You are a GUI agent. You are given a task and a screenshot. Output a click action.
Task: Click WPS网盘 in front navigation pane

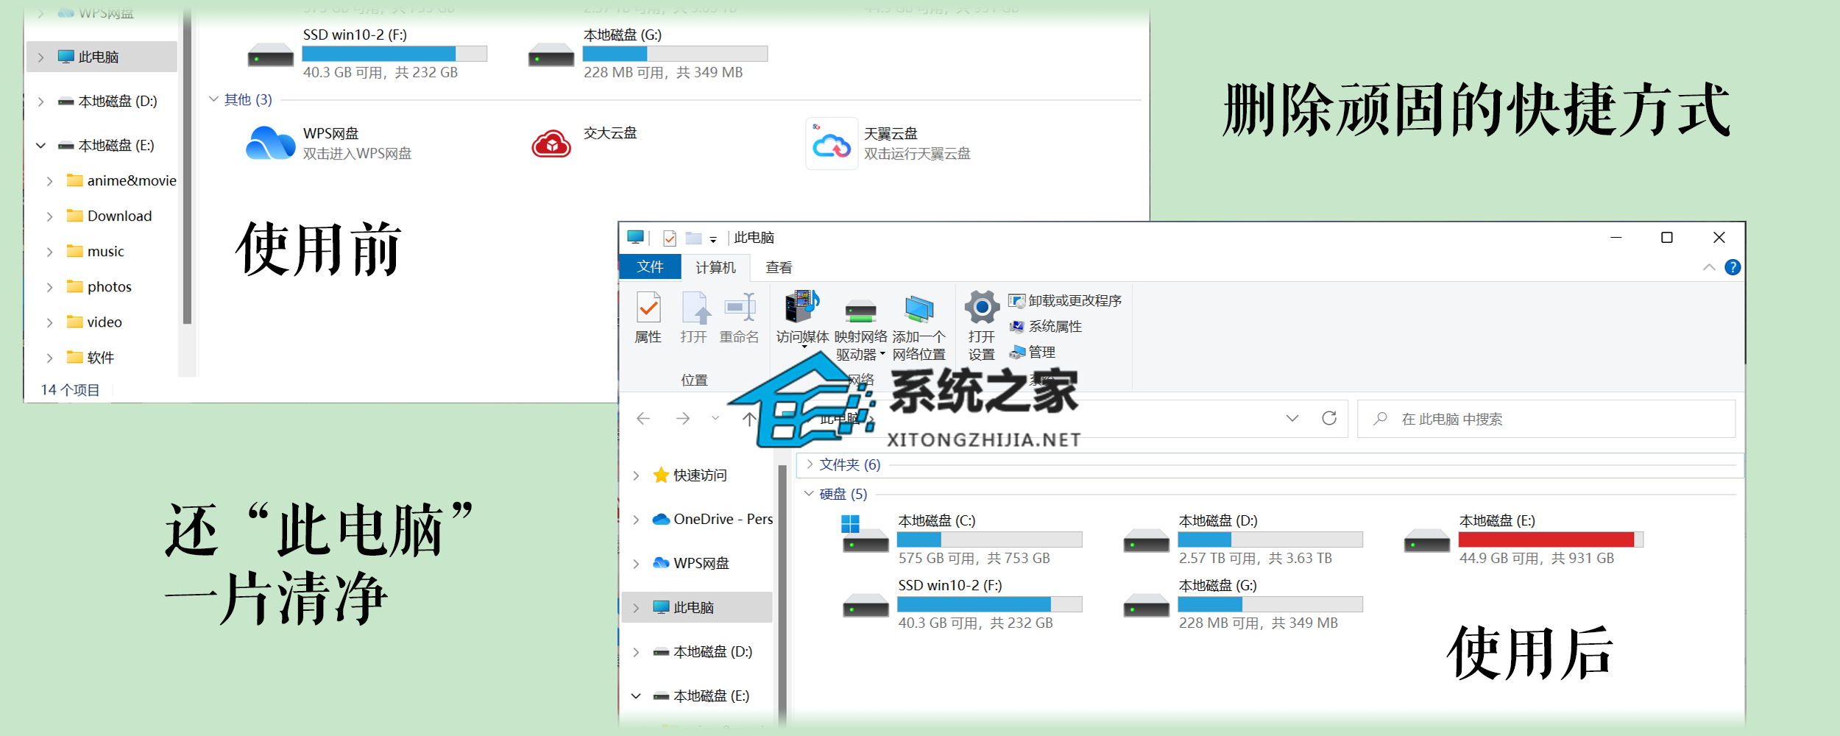[690, 564]
